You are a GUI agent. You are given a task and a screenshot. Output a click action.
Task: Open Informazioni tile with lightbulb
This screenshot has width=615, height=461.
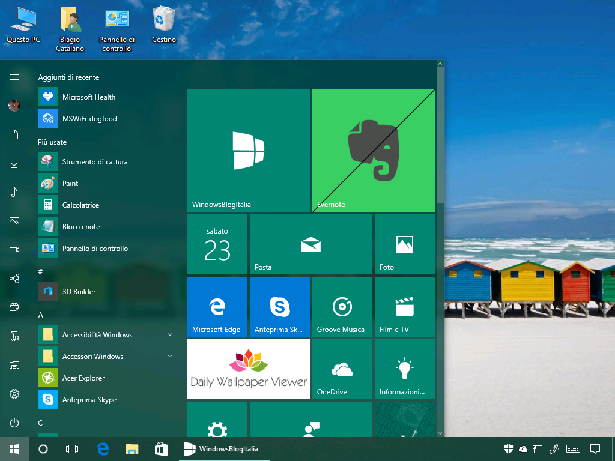pos(405,369)
